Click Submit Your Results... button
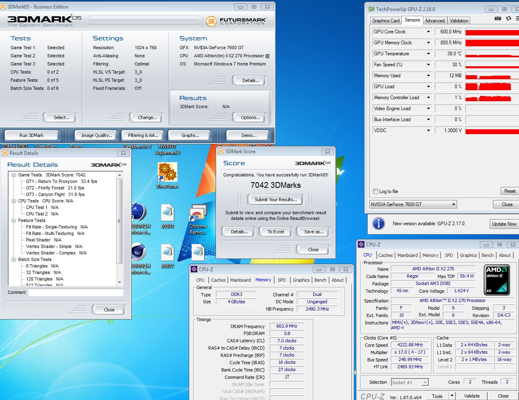Viewport: 519px width, 400px height. pyautogui.click(x=275, y=200)
